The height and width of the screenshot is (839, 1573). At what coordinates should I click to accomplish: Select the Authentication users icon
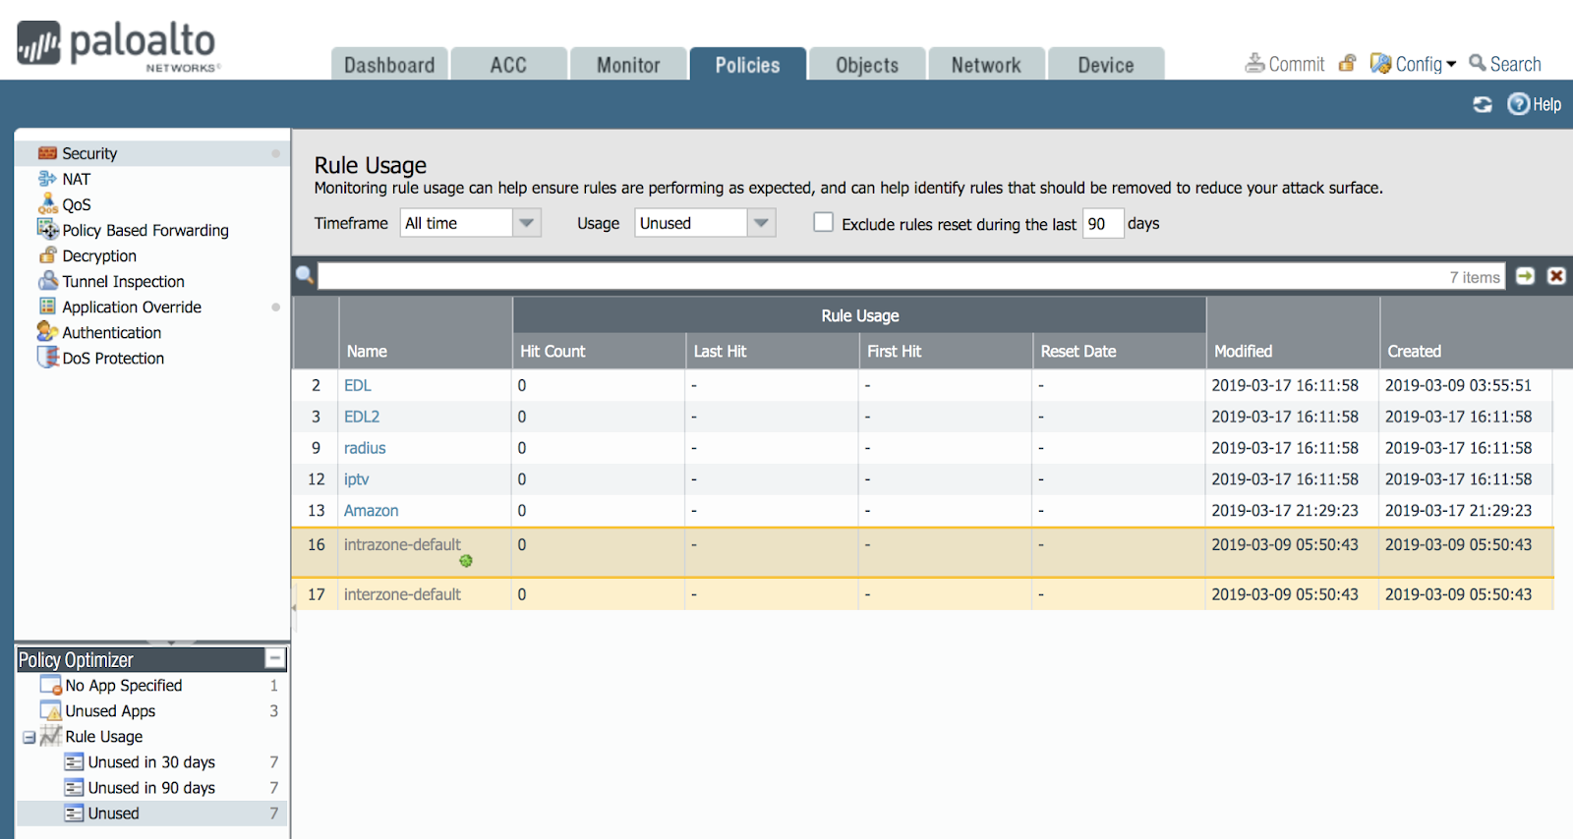point(47,332)
